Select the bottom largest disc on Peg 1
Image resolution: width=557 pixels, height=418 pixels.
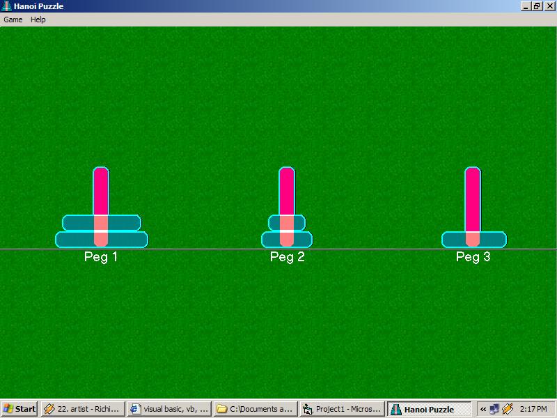pyautogui.click(x=73, y=240)
